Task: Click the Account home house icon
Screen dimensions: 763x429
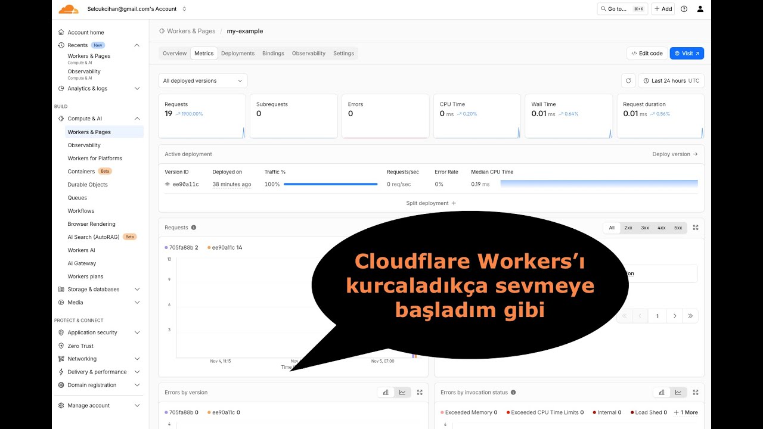Action: pos(61,32)
